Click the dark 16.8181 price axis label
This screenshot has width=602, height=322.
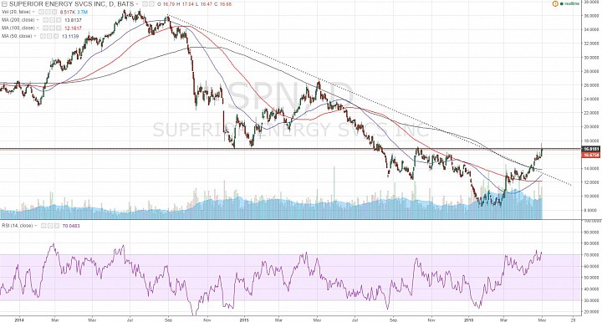click(591, 149)
